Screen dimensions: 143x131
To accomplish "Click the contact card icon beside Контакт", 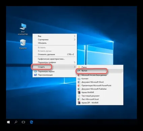I will point(79,79).
